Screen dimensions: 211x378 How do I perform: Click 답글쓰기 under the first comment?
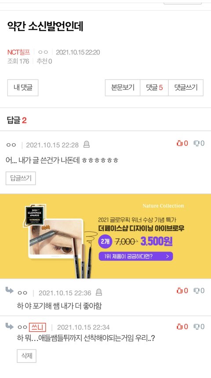coord(21,178)
